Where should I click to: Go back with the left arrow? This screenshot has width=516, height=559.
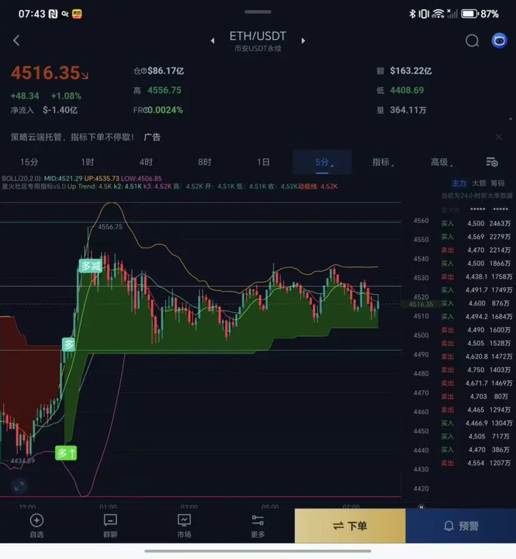16,41
